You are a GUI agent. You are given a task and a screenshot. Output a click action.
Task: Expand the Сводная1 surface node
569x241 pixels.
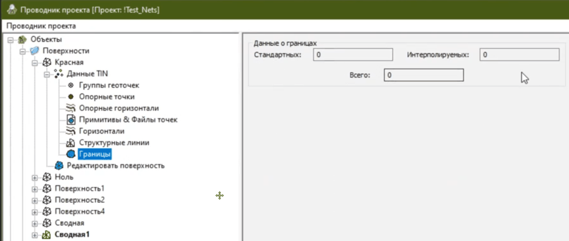pyautogui.click(x=35, y=235)
